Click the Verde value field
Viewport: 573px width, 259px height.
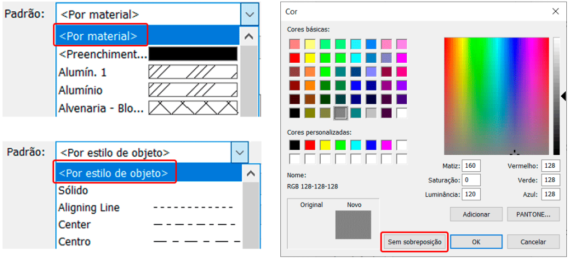click(x=551, y=180)
